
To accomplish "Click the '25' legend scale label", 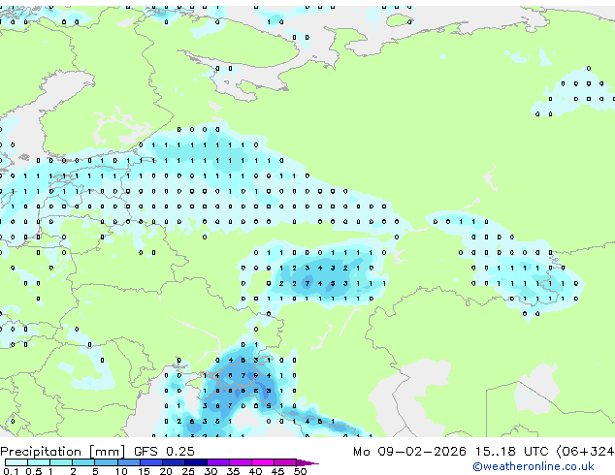I will [x=188, y=471].
